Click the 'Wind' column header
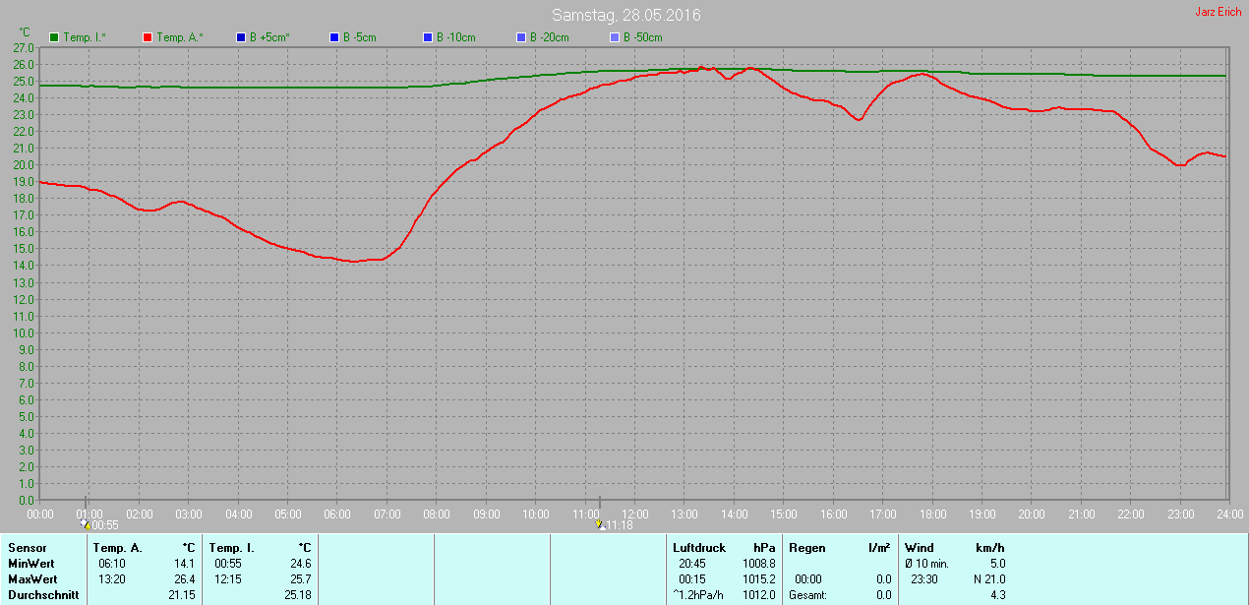Screen dimensions: 1249x605 [920, 548]
